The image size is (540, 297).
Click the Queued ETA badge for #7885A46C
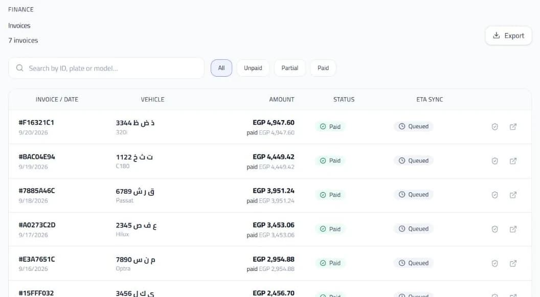[x=414, y=194]
